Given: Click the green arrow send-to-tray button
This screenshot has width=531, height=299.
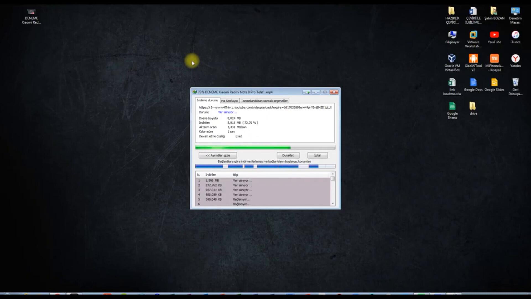Looking at the screenshot, I should (x=306, y=92).
